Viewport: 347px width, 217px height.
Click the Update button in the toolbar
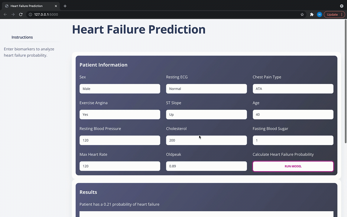click(332, 14)
